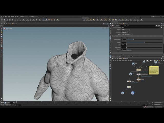Open the Method dropdown

tap(127, 34)
